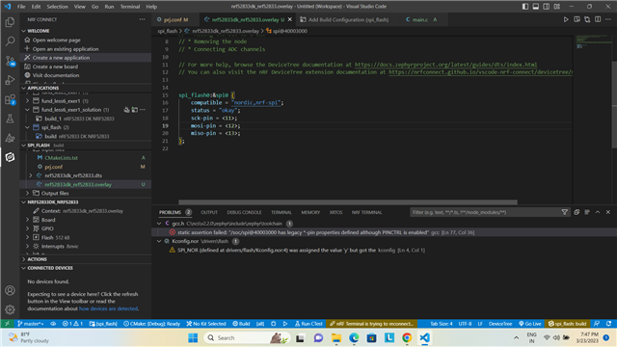
Task: Expand nrf52833dk_nrf52833.dts tree node
Action: coord(31,175)
